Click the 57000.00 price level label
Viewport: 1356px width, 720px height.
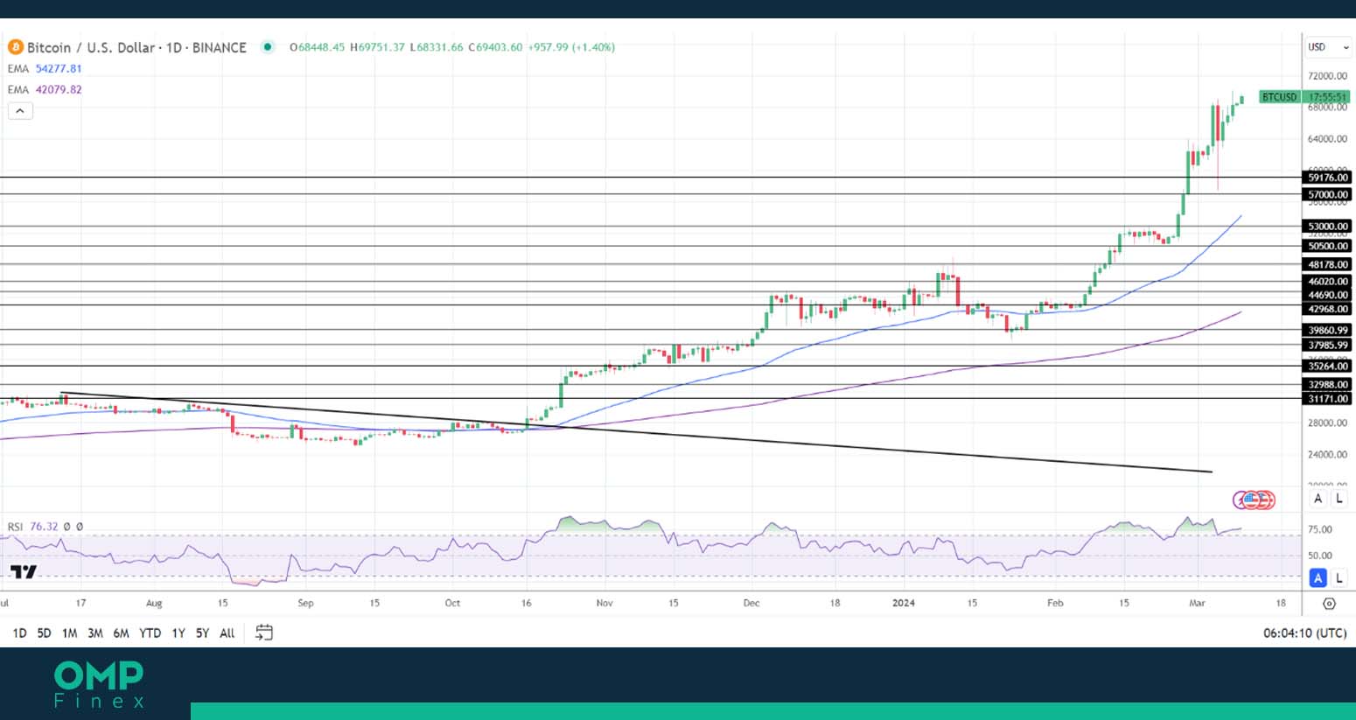pyautogui.click(x=1327, y=195)
